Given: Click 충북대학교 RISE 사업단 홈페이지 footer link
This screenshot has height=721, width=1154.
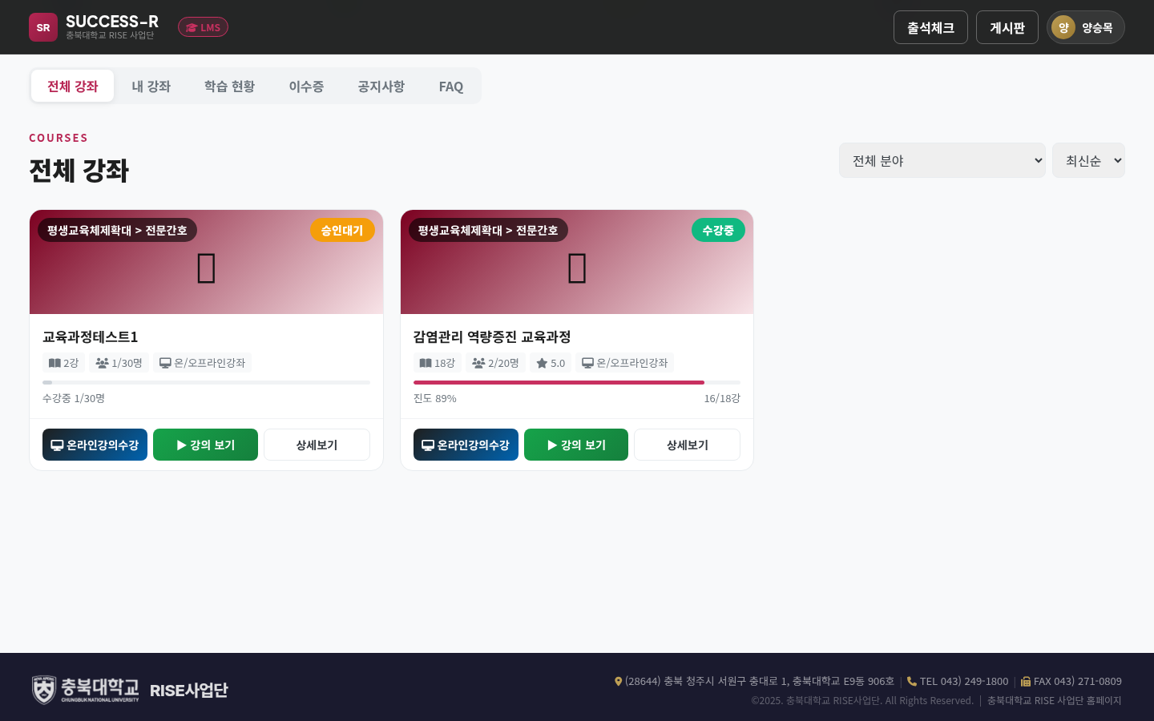Looking at the screenshot, I should pos(1054,701).
